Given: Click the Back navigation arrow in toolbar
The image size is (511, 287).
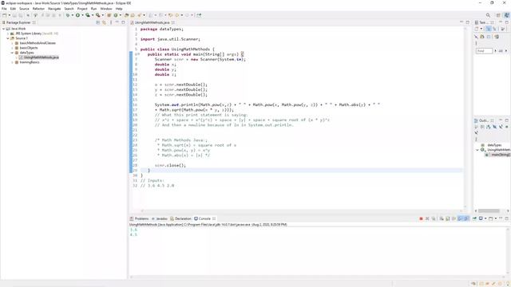Looking at the screenshot, I should pos(177,15).
